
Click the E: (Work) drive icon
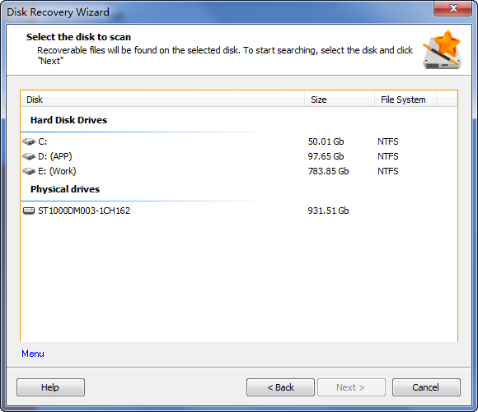point(29,171)
